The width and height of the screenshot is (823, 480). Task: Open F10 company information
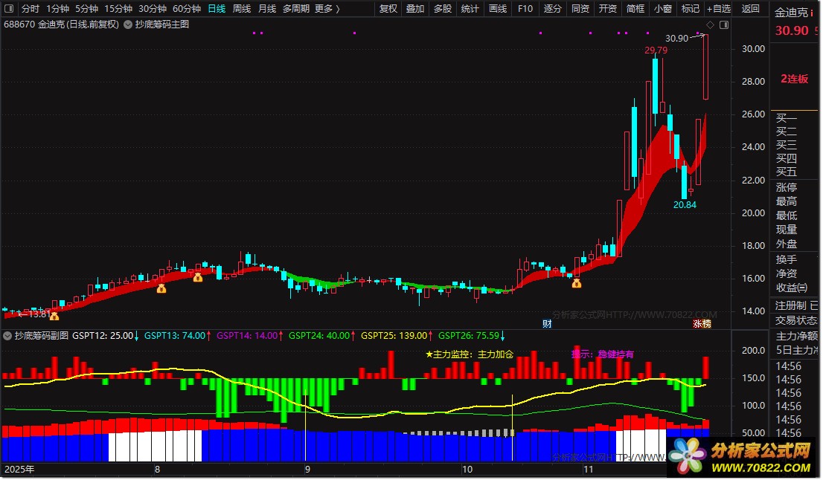coord(525,8)
